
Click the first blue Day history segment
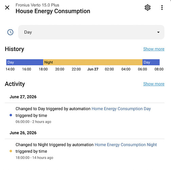[x=25, y=62]
